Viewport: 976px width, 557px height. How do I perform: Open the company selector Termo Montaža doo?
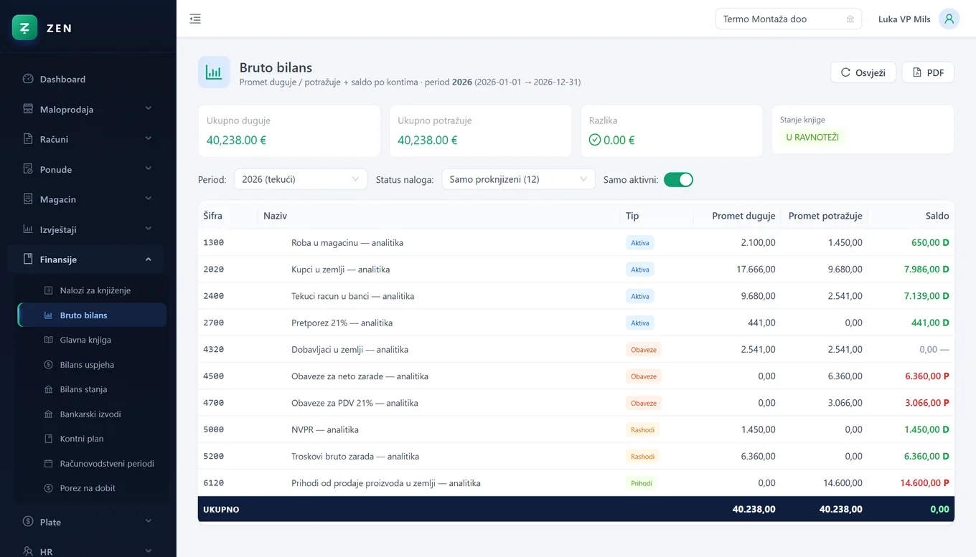tap(789, 19)
